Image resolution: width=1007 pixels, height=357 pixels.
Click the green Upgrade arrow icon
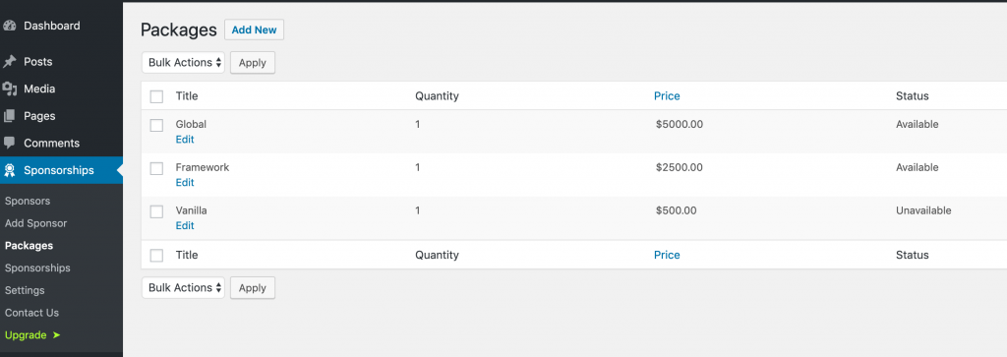[x=56, y=335]
